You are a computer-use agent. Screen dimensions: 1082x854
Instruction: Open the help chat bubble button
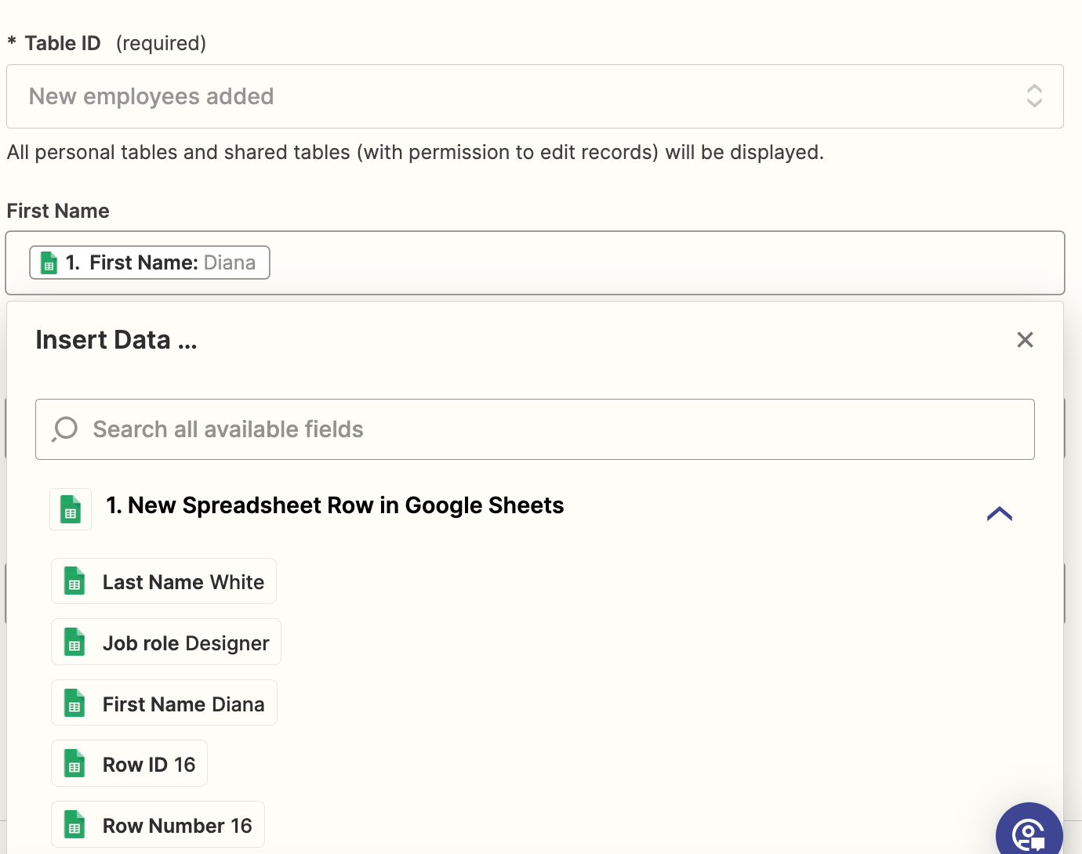pyautogui.click(x=1029, y=832)
